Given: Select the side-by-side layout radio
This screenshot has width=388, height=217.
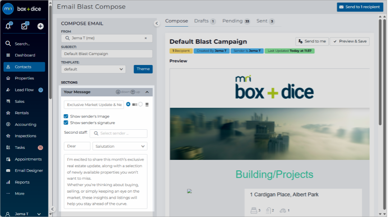Looking at the screenshot, I should click(x=128, y=104).
